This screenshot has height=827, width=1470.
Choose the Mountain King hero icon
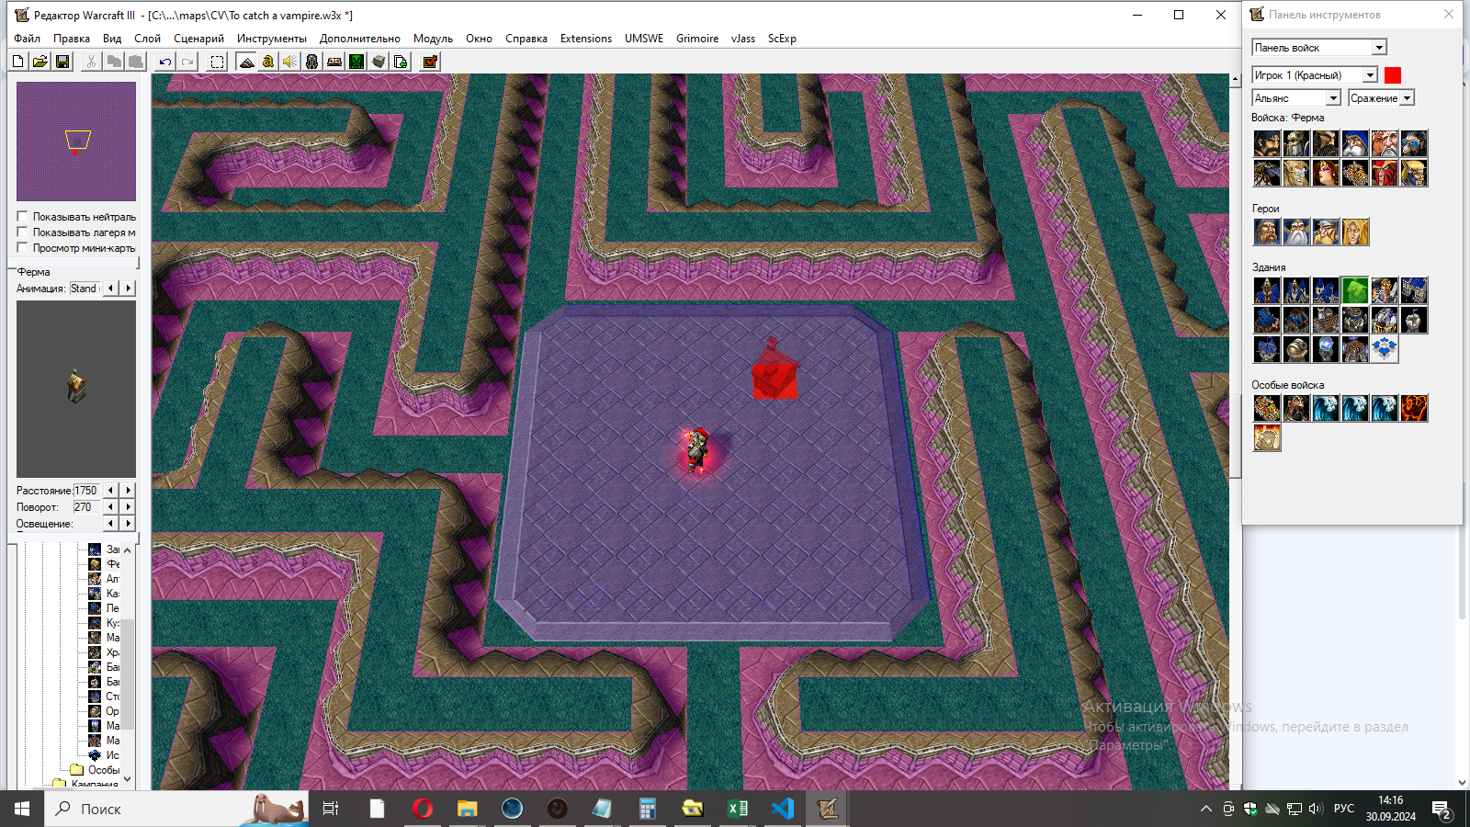point(1326,232)
